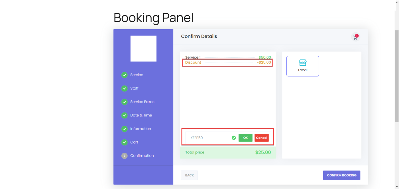399x189 pixels.
Task: Click the Confirm Booking button
Action: [341, 175]
